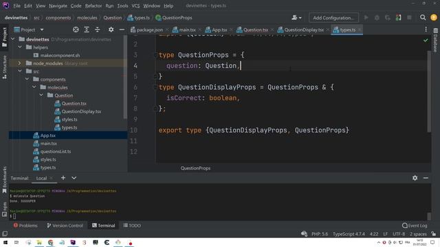The image size is (440, 247).
Task: Click the read-only lock icon in status bar
Action: click(x=434, y=234)
